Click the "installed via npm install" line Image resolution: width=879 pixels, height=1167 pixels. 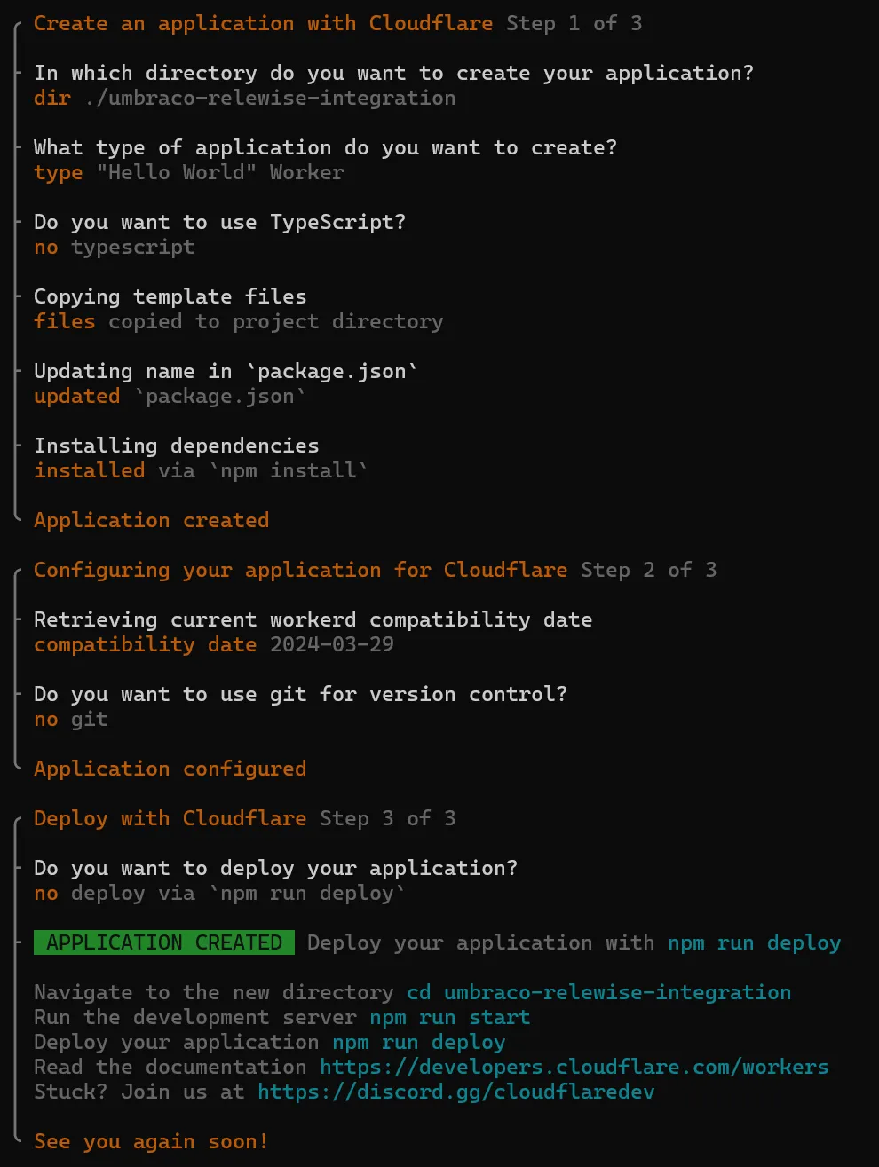201,470
